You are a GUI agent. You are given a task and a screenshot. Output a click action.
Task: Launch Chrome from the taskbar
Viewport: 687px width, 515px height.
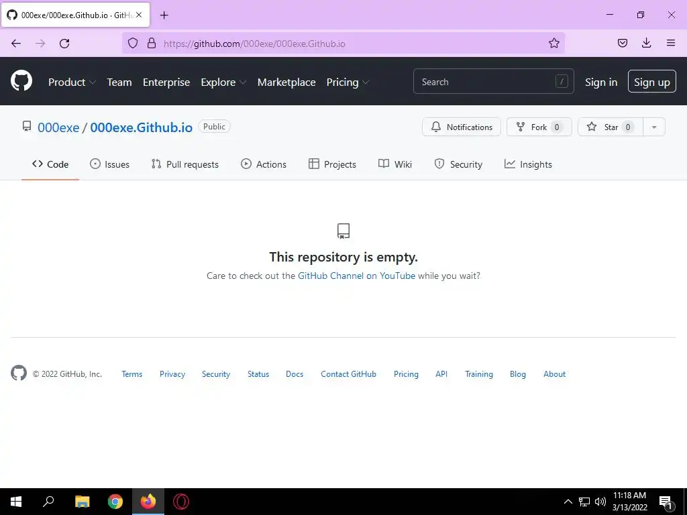click(115, 502)
